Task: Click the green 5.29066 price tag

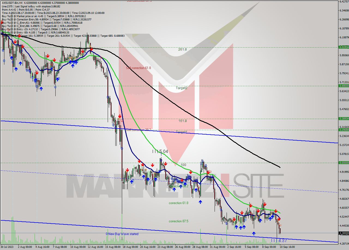Action: click(344, 130)
